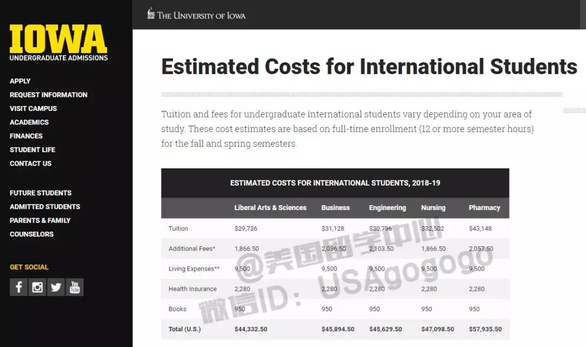Click the Additional Fees* row label

click(192, 248)
